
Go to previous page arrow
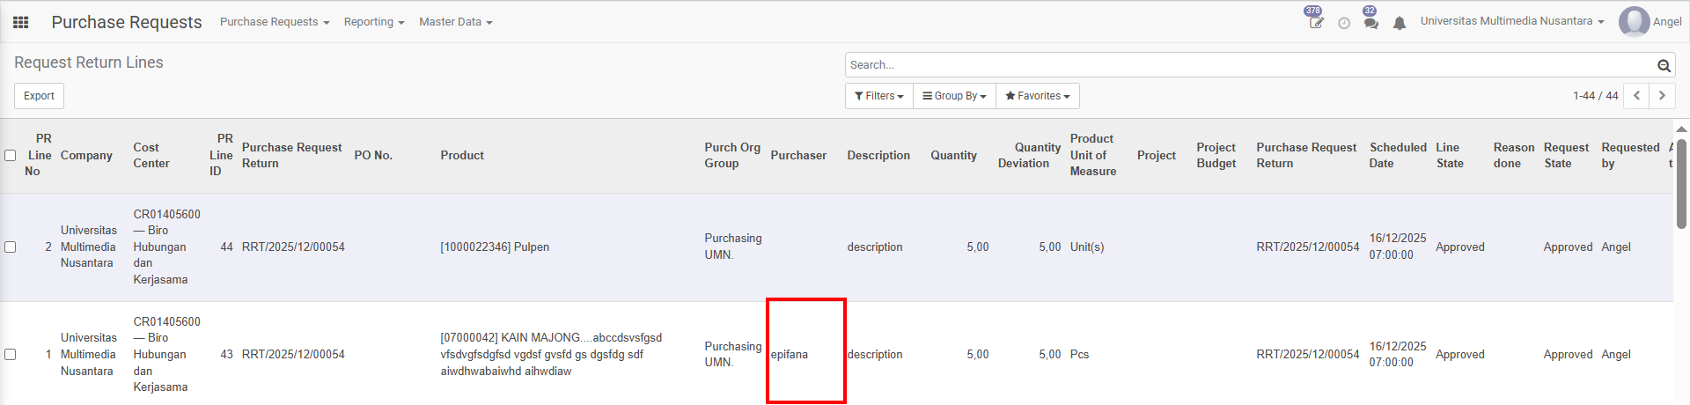click(x=1636, y=96)
